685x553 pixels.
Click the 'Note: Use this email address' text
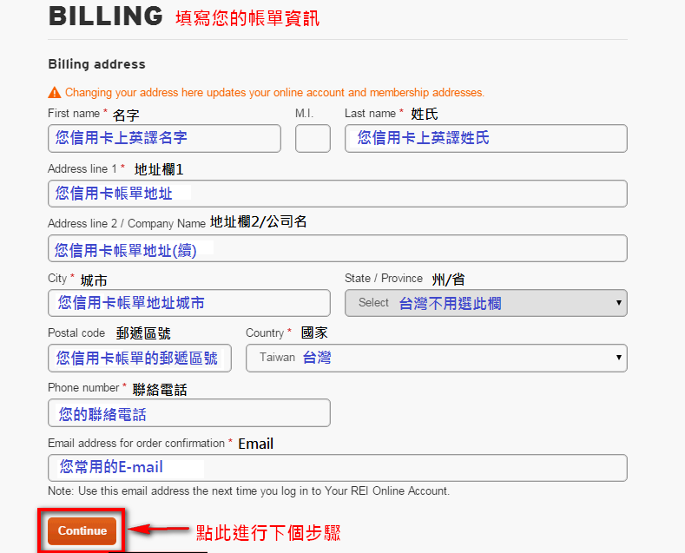(248, 491)
